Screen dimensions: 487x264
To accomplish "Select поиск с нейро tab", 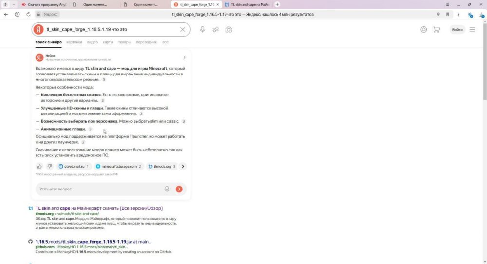I will [48, 42].
